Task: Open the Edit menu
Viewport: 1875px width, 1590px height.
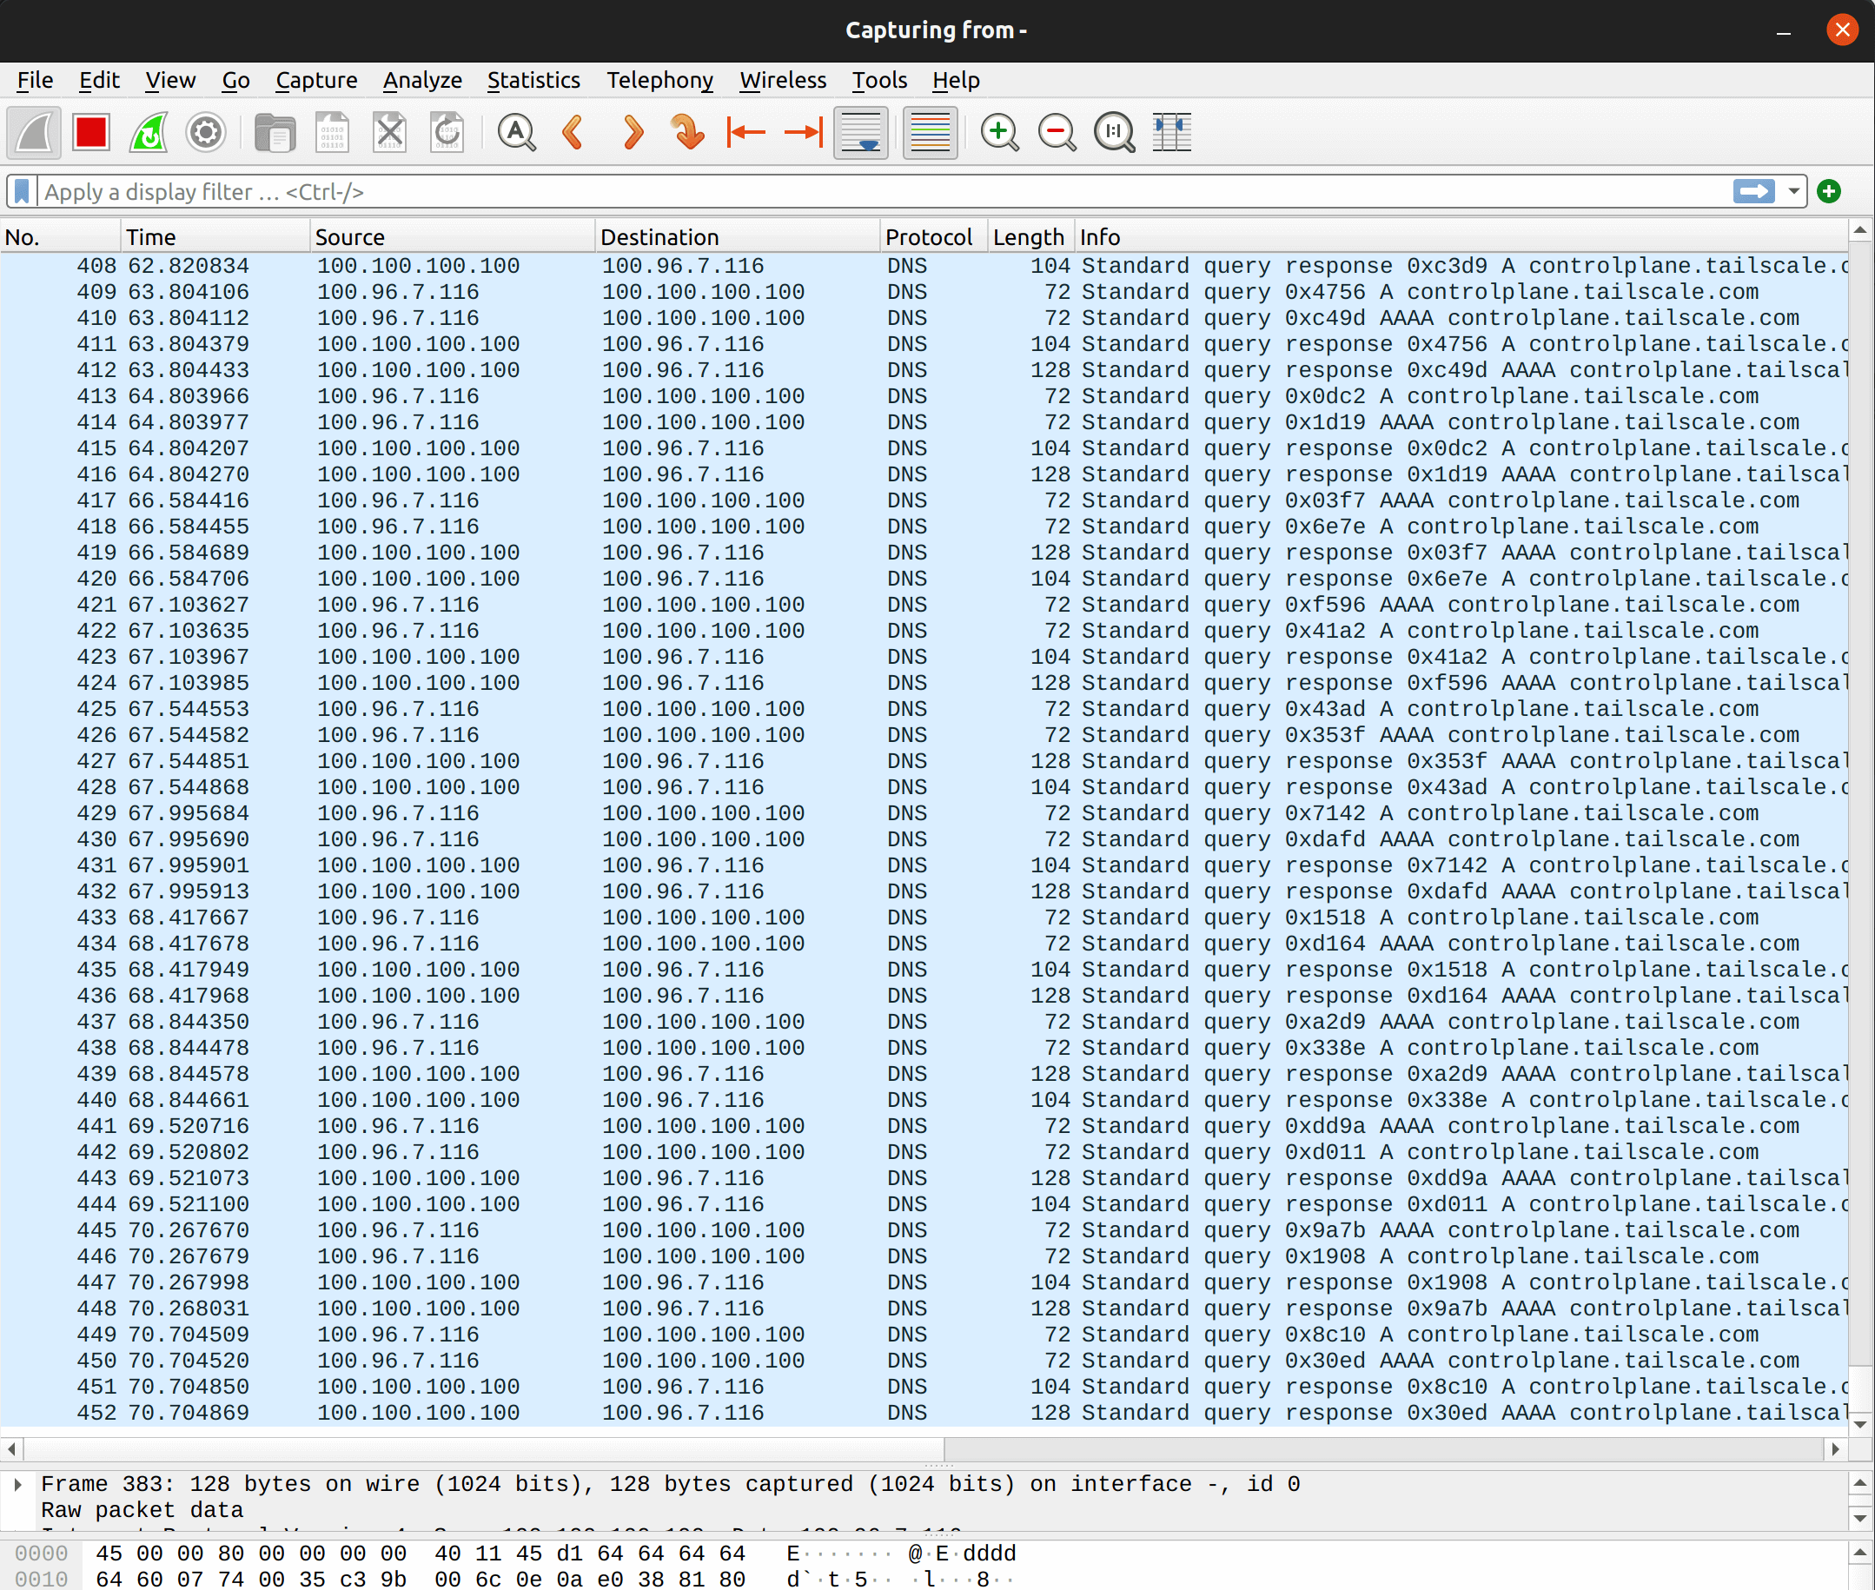Action: click(99, 80)
